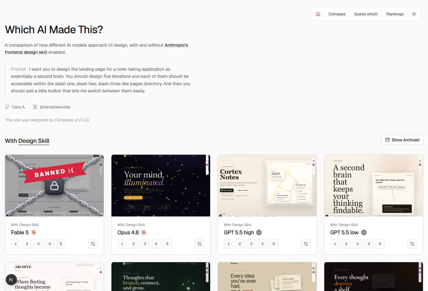
Task: Open the Fable 5 banned preview thumbnail
Action: [x=54, y=186]
